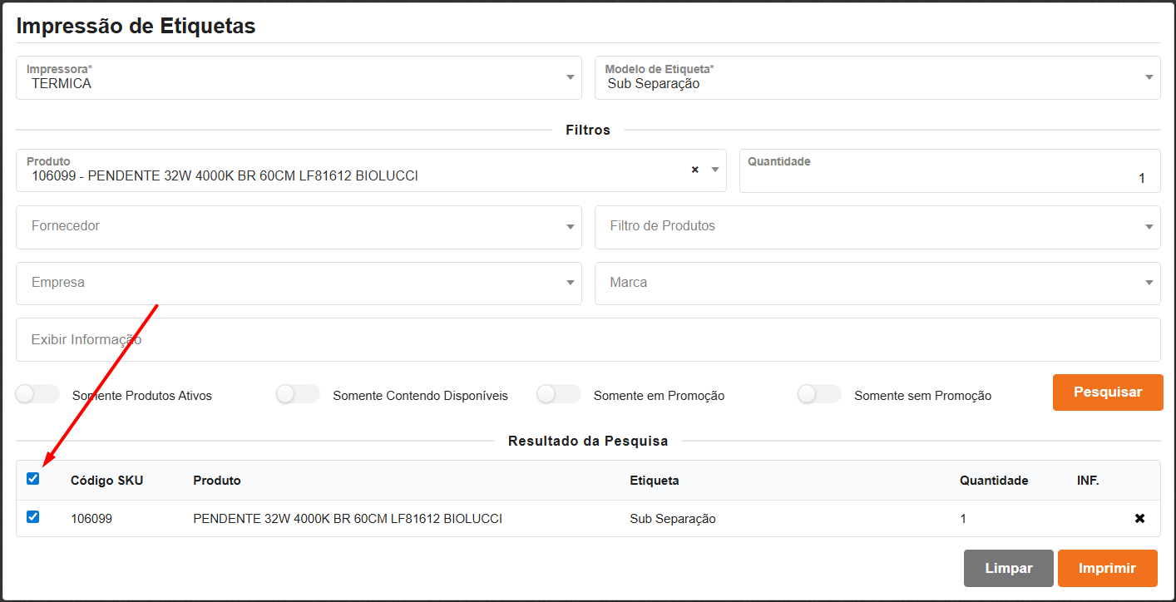Open the Modelo de Etiqueta dropdown arrow
The image size is (1176, 602).
pos(1149,77)
